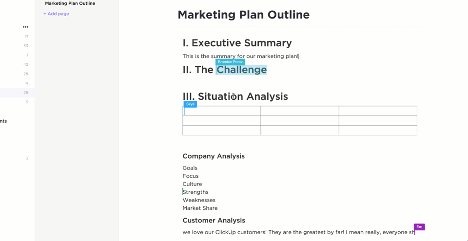This screenshot has height=241, width=468.
Task: Select Marketing Plan Outline page in sidebar
Action: 70,3
